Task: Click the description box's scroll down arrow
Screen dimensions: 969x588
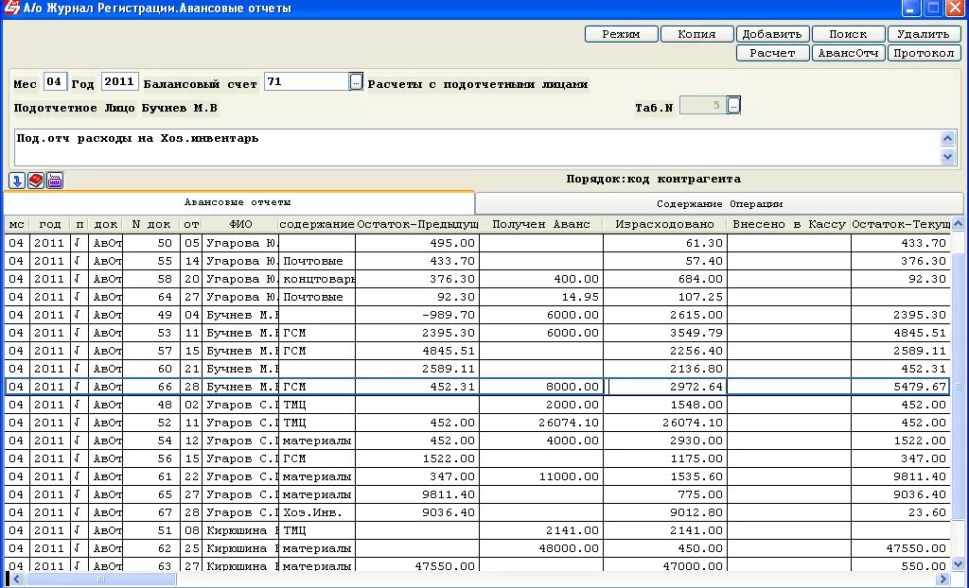Action: 948,157
